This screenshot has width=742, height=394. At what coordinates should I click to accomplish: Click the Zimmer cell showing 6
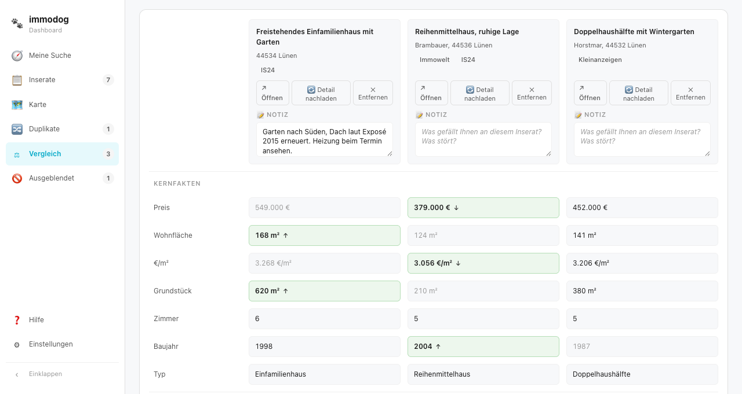(x=325, y=319)
